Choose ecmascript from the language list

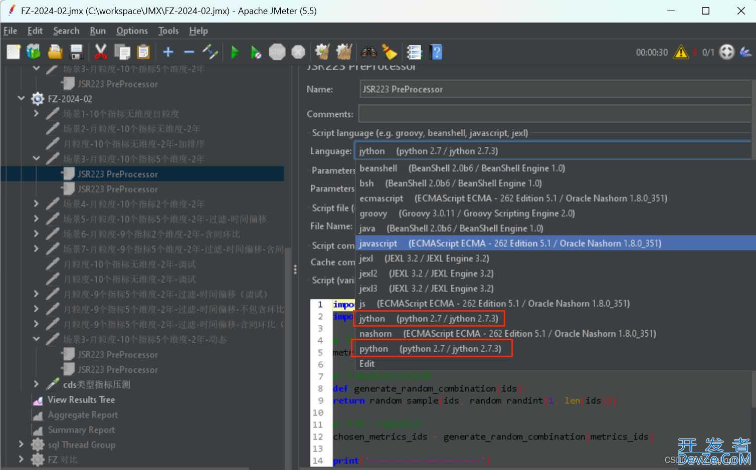tap(554, 198)
